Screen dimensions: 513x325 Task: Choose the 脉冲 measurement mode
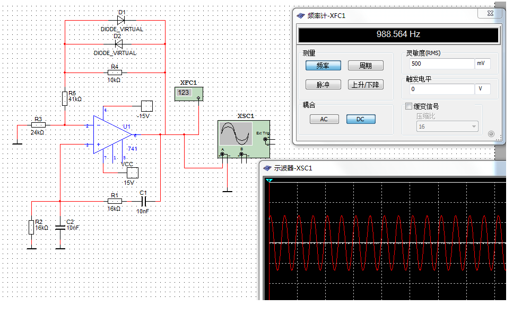pyautogui.click(x=323, y=85)
